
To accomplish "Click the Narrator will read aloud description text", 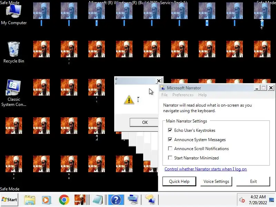I will point(207,108).
